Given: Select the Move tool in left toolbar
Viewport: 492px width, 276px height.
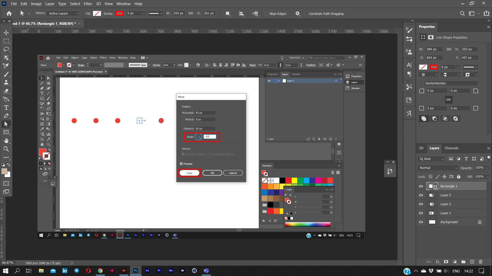Looking at the screenshot, I should point(6,33).
